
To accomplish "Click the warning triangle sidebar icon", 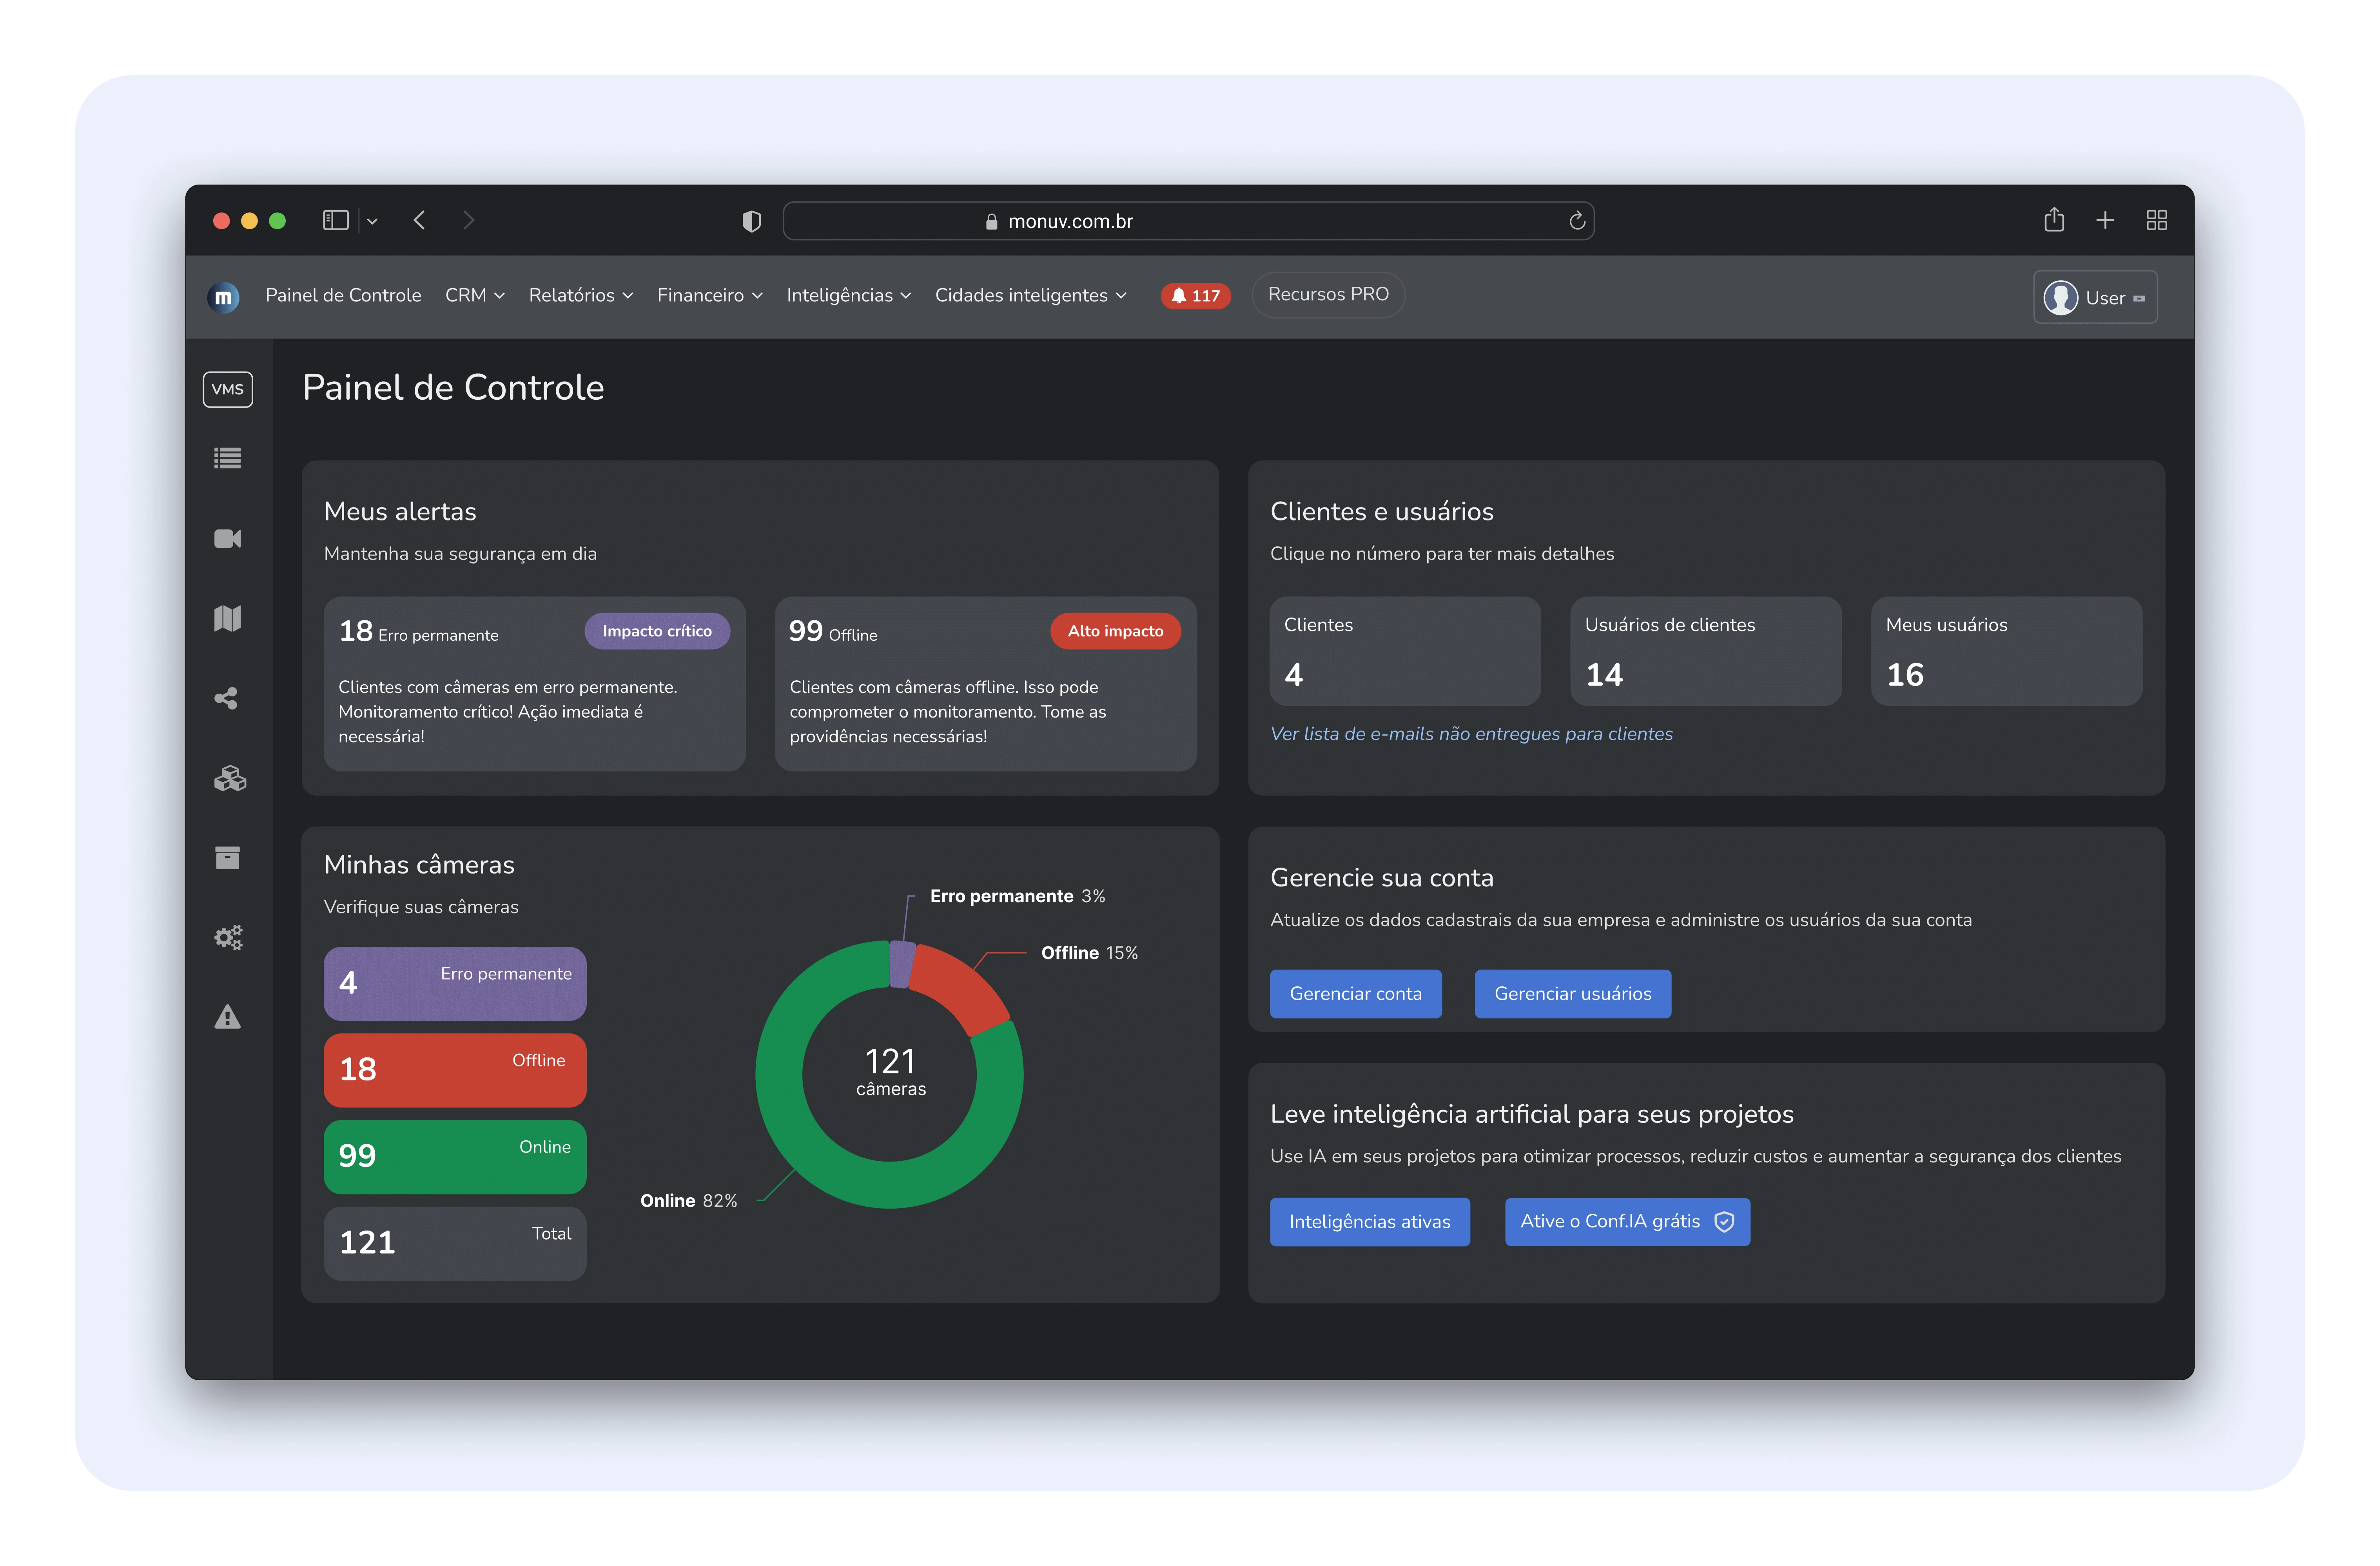I will [x=228, y=1017].
